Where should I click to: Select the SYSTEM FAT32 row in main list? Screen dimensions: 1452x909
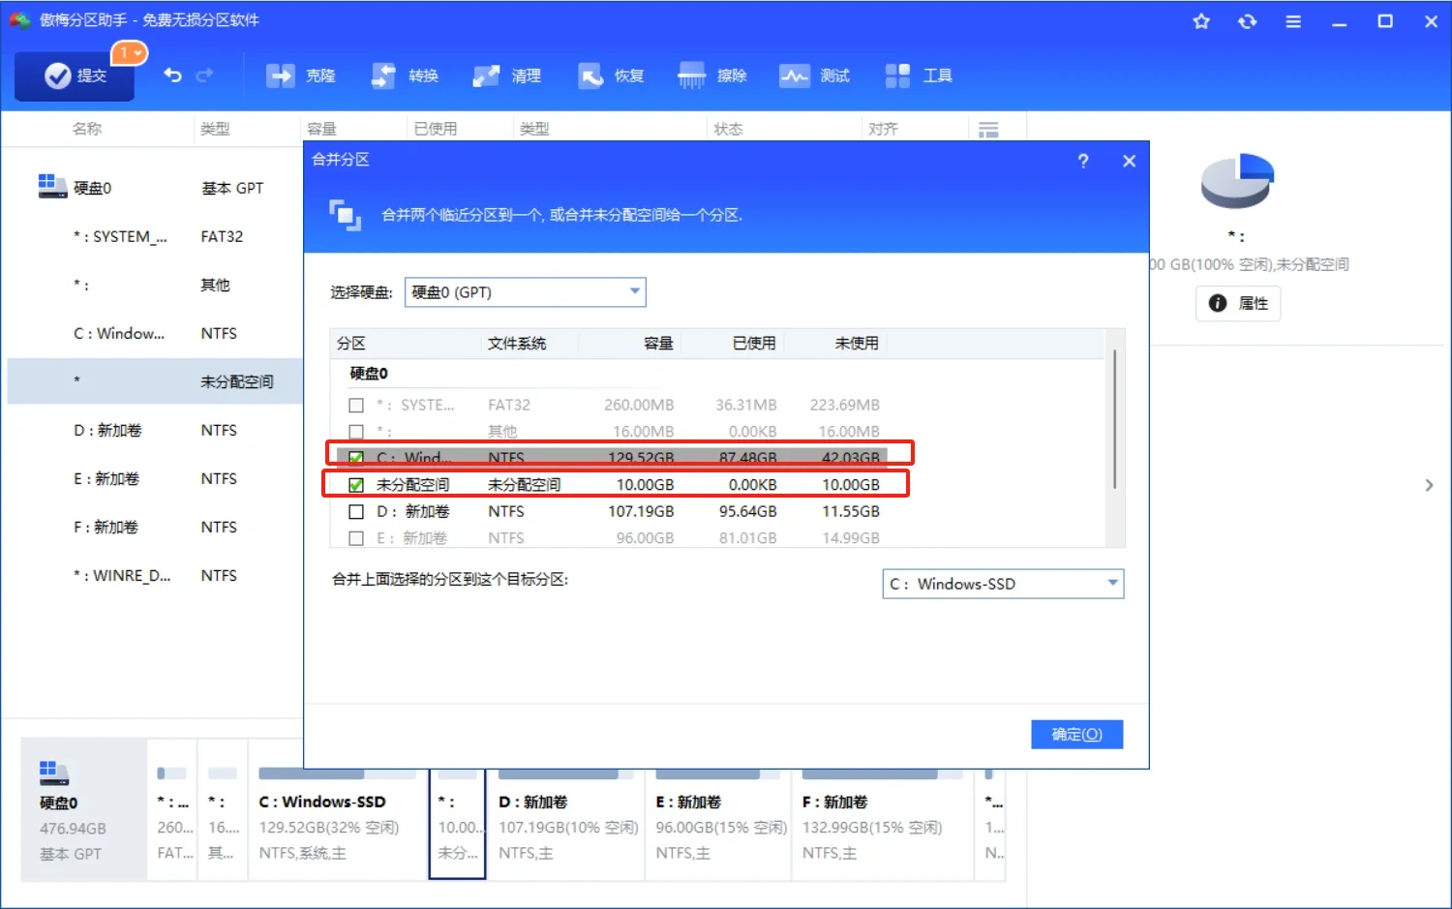(x=155, y=236)
